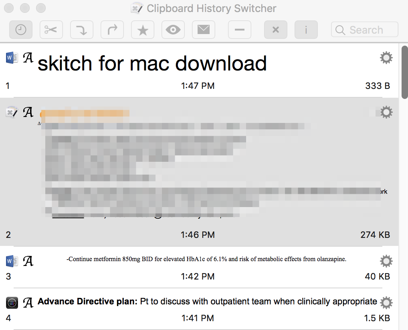Click the 1:46 PM timestamp
The width and height of the screenshot is (408, 330).
coord(198,235)
